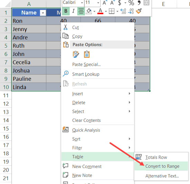The width and height of the screenshot is (190, 184).
Task: Decrease decimal places
Action: (x=131, y=11)
